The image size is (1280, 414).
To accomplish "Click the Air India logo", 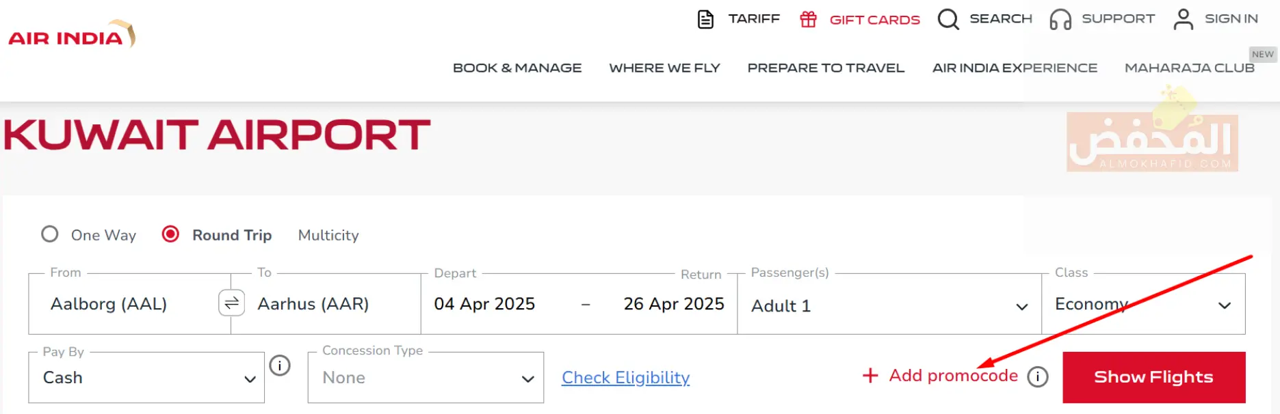I will [x=72, y=34].
